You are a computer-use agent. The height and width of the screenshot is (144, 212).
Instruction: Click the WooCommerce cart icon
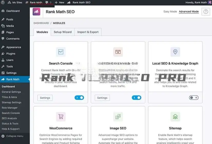click(x=61, y=117)
